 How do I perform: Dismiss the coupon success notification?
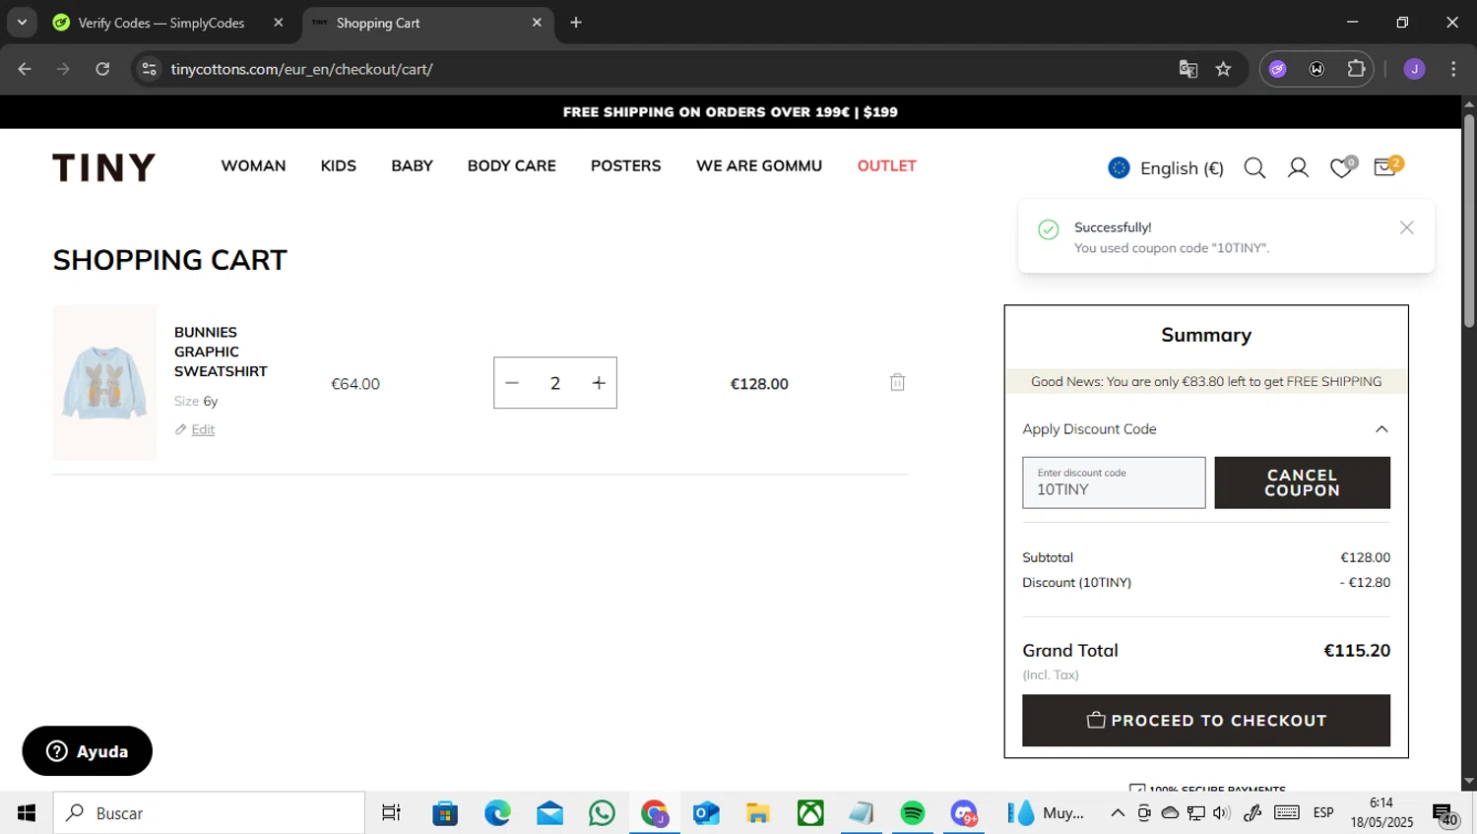point(1406,227)
